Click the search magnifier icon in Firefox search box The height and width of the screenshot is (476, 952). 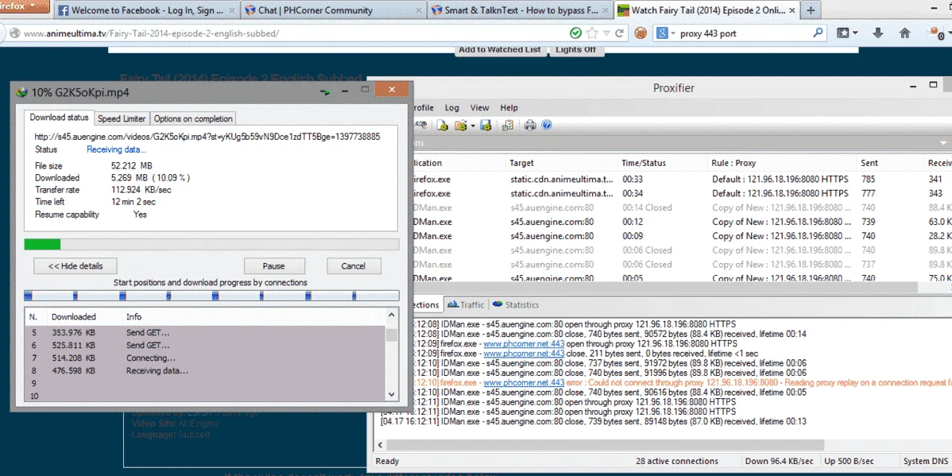coord(818,33)
